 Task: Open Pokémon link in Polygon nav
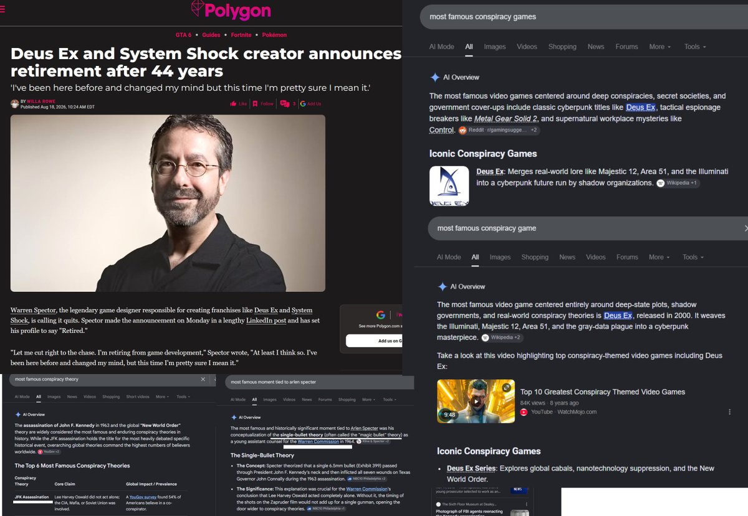(x=274, y=35)
